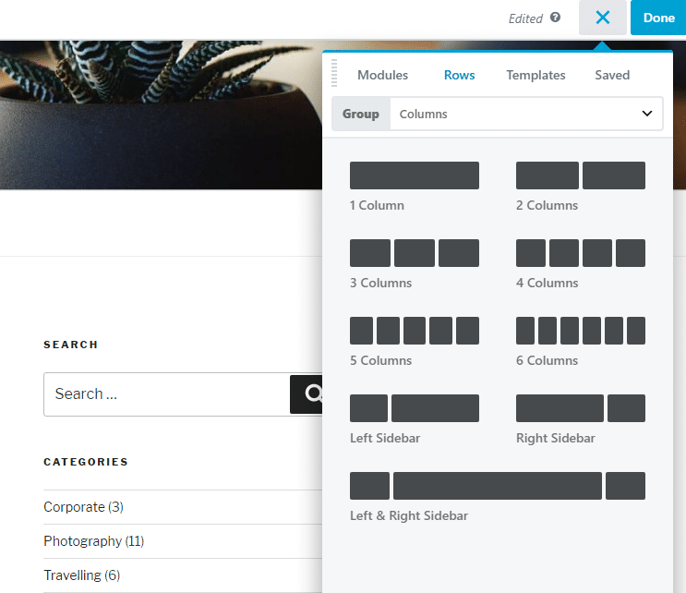Click into the Search input field
This screenshot has height=593, width=686.
[x=166, y=394]
